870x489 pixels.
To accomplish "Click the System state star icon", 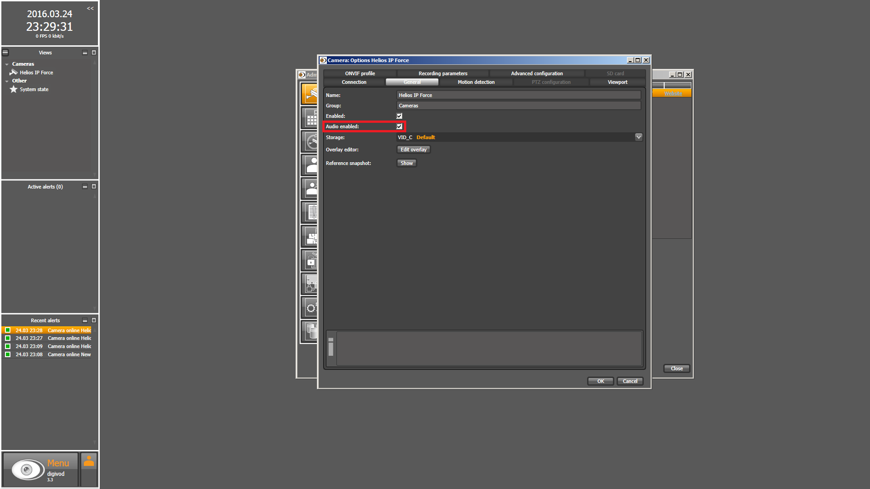I will [x=14, y=89].
